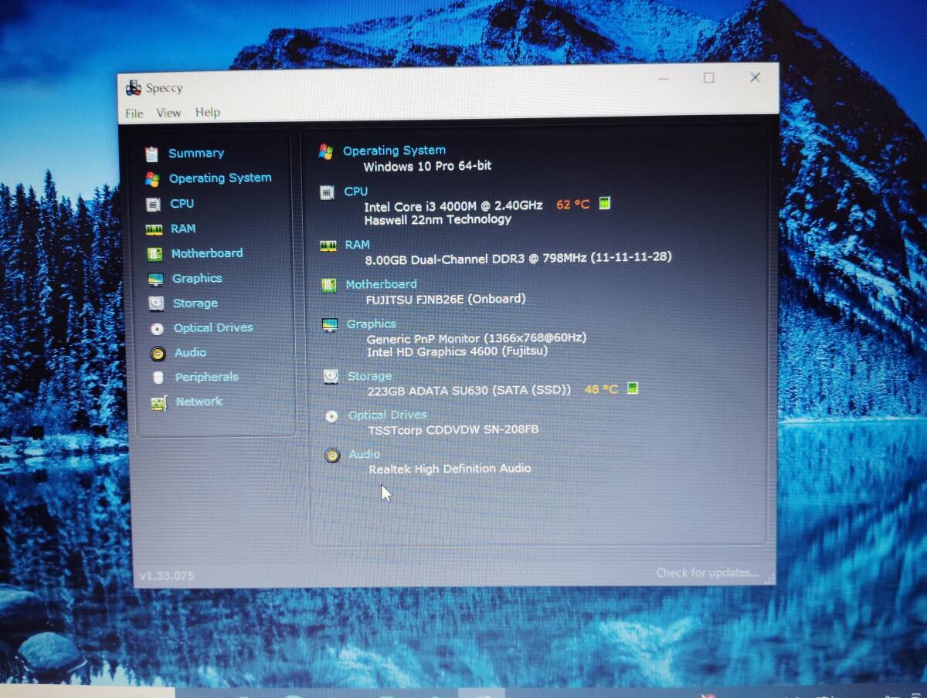Click 8.00GB Dual-Channel DDR3 text
This screenshot has height=698, width=927.
click(518, 257)
